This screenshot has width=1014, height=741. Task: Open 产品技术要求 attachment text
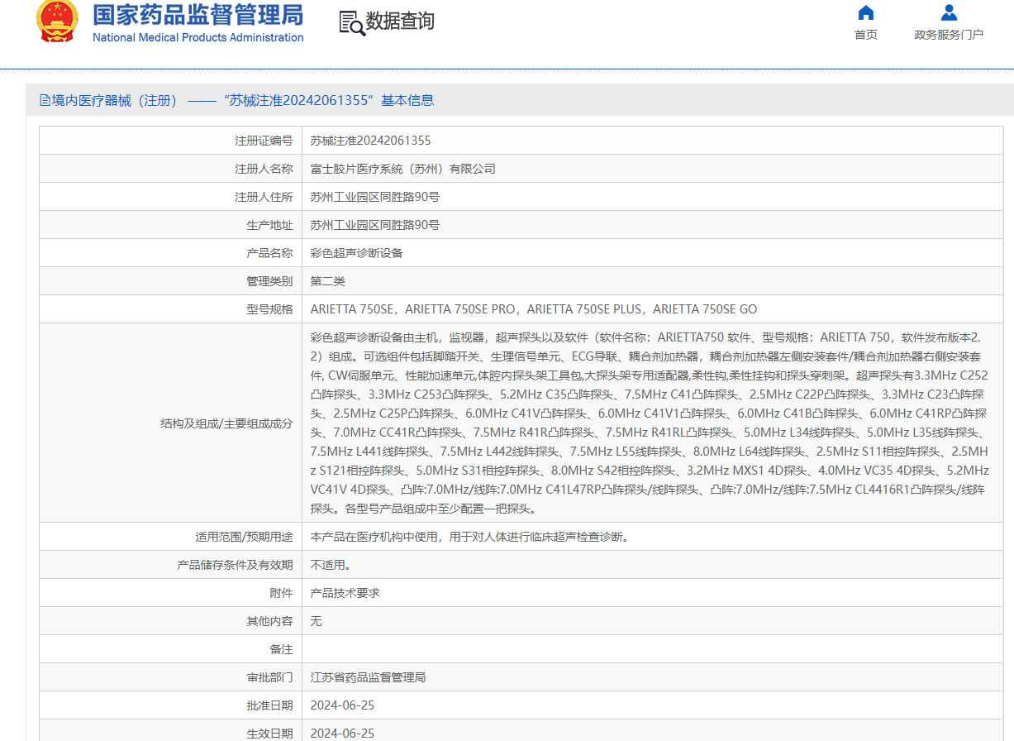(345, 594)
